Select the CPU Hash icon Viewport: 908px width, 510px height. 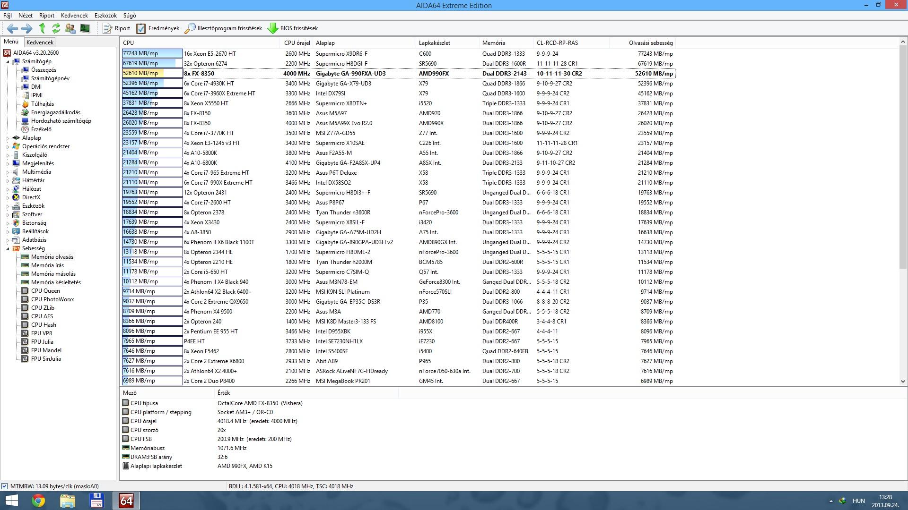tap(25, 325)
